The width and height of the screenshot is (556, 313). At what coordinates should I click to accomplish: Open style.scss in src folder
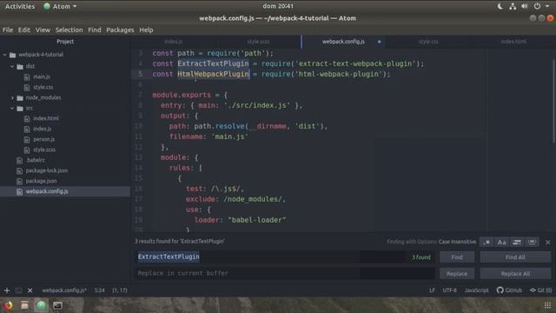[44, 150]
